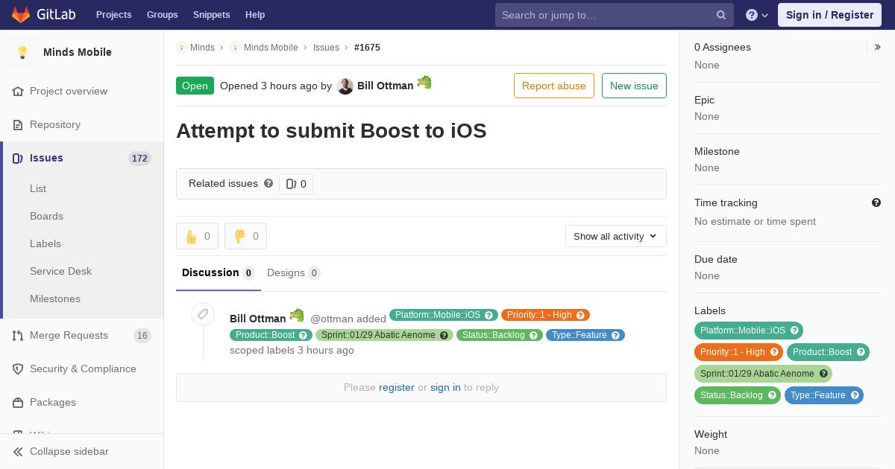
Task: Open the Groups menu in navbar
Action: pyautogui.click(x=162, y=15)
